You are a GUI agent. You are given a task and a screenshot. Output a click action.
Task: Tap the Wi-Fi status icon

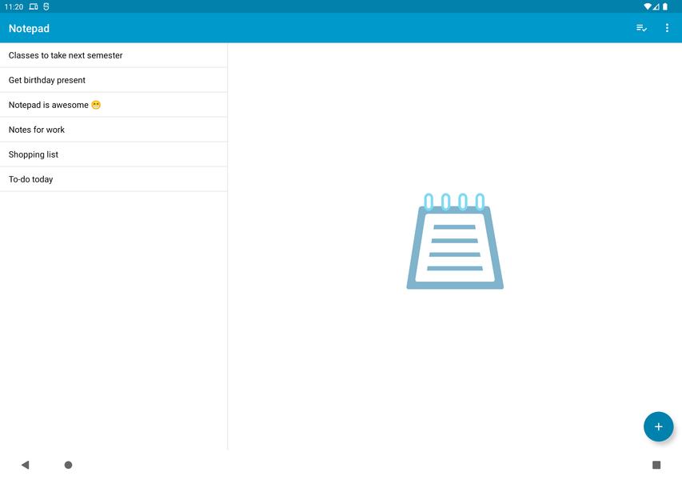coord(648,6)
